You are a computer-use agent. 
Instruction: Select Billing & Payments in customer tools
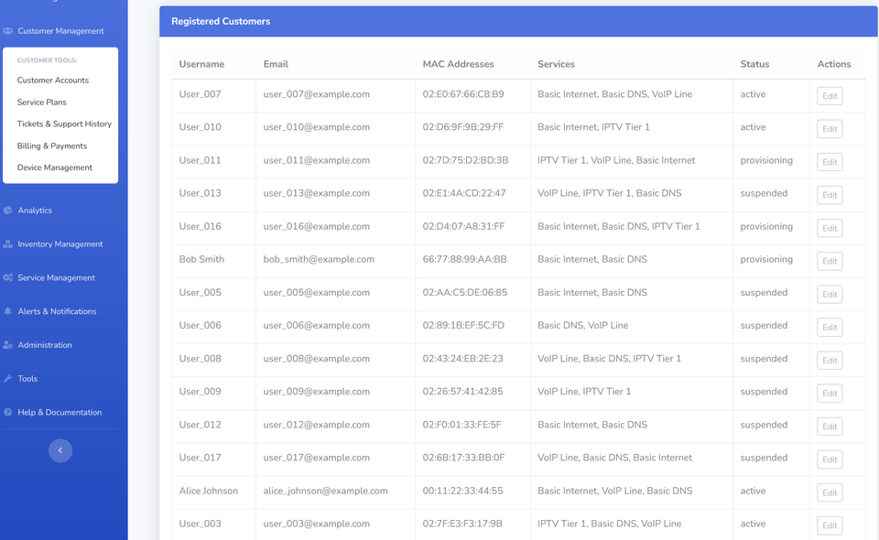(x=52, y=146)
